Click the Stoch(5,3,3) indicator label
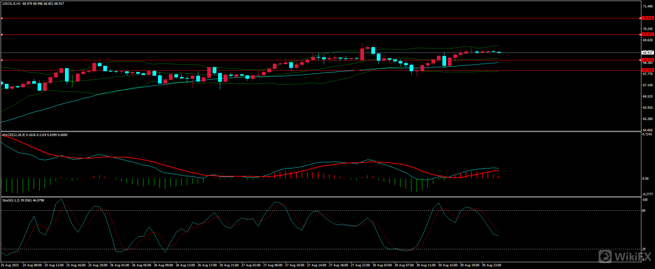 [x=11, y=200]
